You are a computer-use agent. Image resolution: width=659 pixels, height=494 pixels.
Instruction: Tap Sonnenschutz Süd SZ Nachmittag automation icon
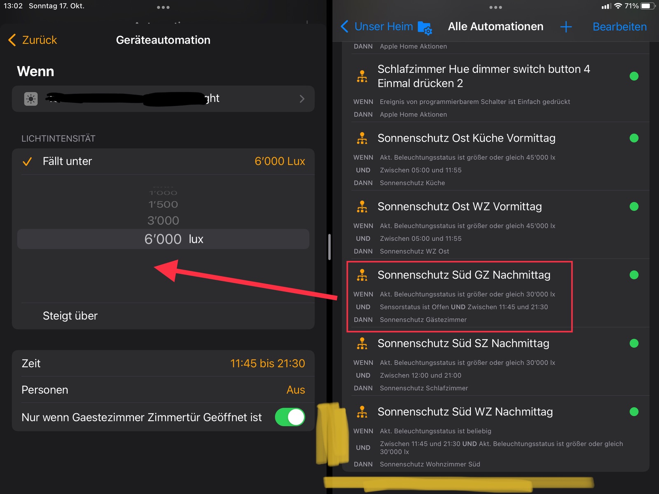(362, 343)
